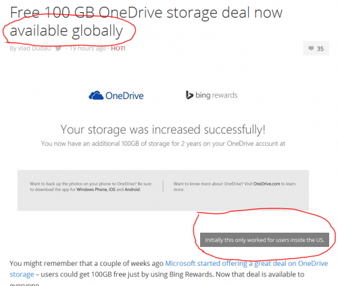
Task: Follow the Android app link
Action: click(x=132, y=190)
